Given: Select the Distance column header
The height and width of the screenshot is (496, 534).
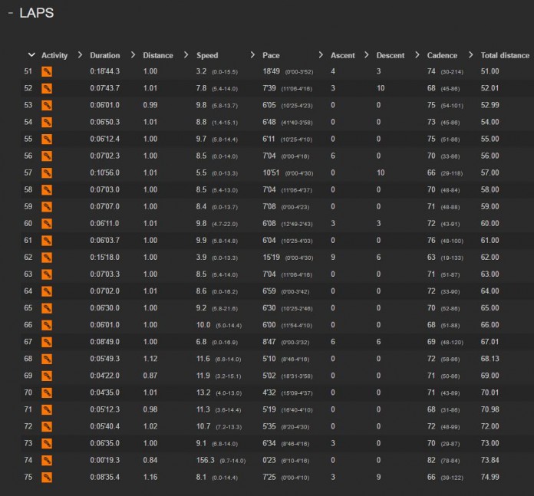Looking at the screenshot, I should [x=158, y=55].
